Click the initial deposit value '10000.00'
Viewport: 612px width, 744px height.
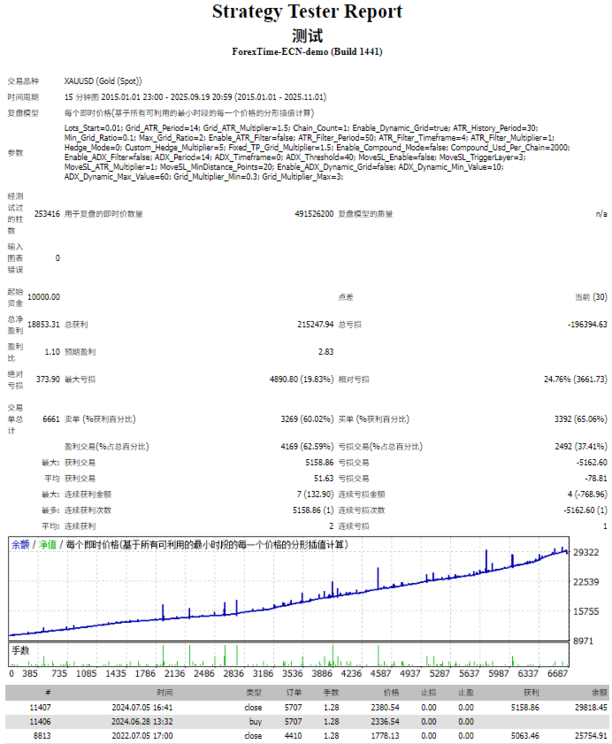43,297
